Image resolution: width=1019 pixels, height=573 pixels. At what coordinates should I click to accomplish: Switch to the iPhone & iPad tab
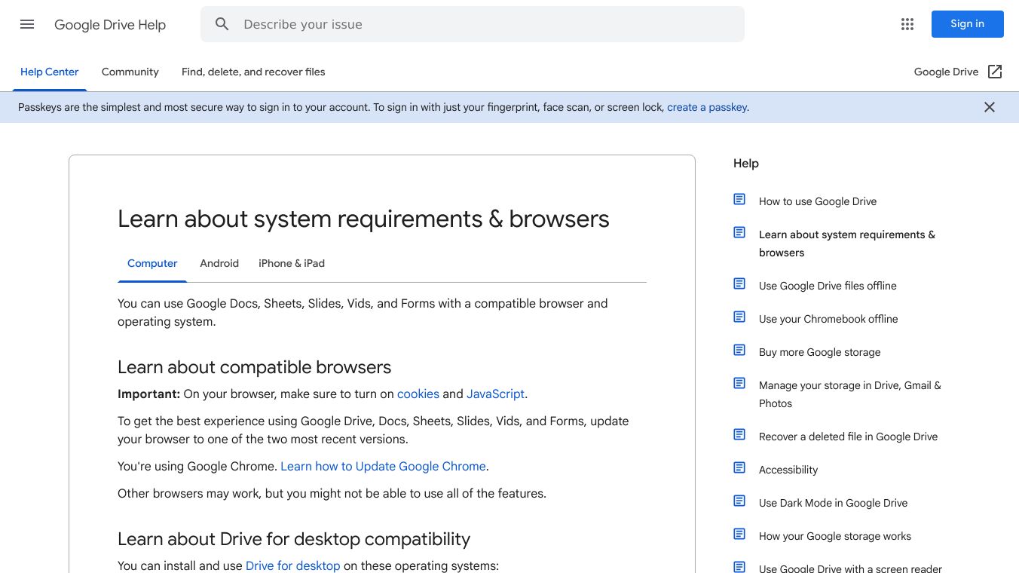[291, 263]
